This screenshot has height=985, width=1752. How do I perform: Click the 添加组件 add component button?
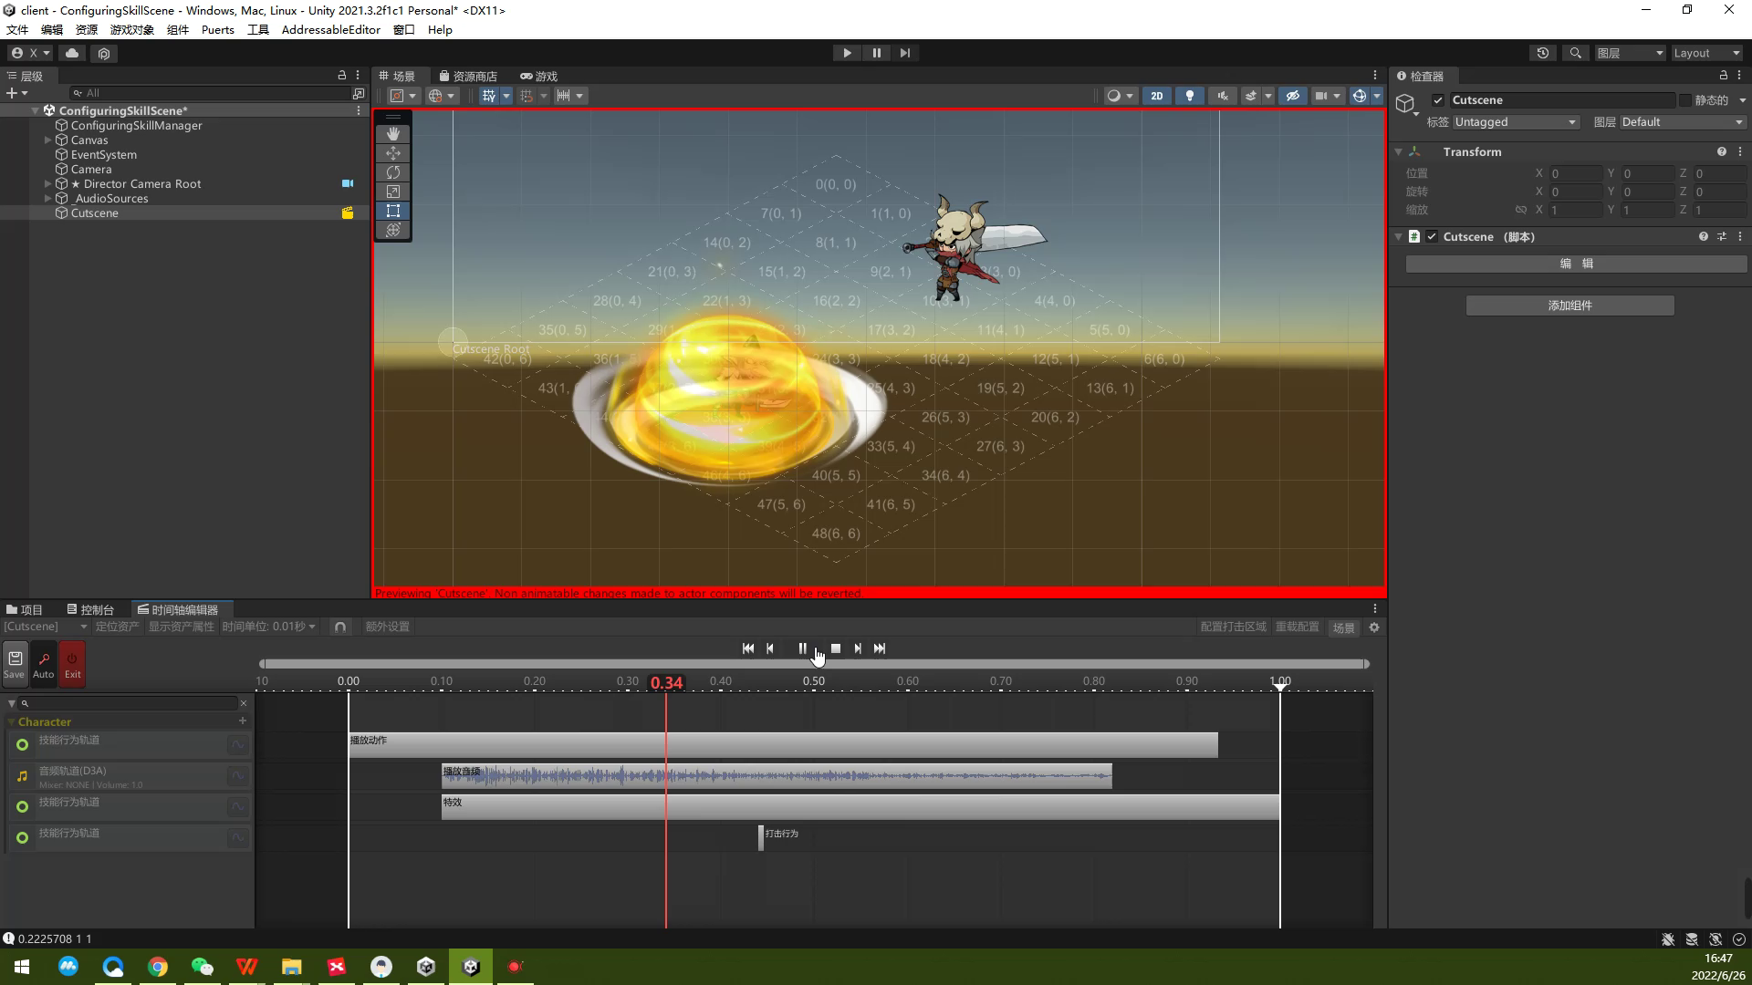[1569, 306]
